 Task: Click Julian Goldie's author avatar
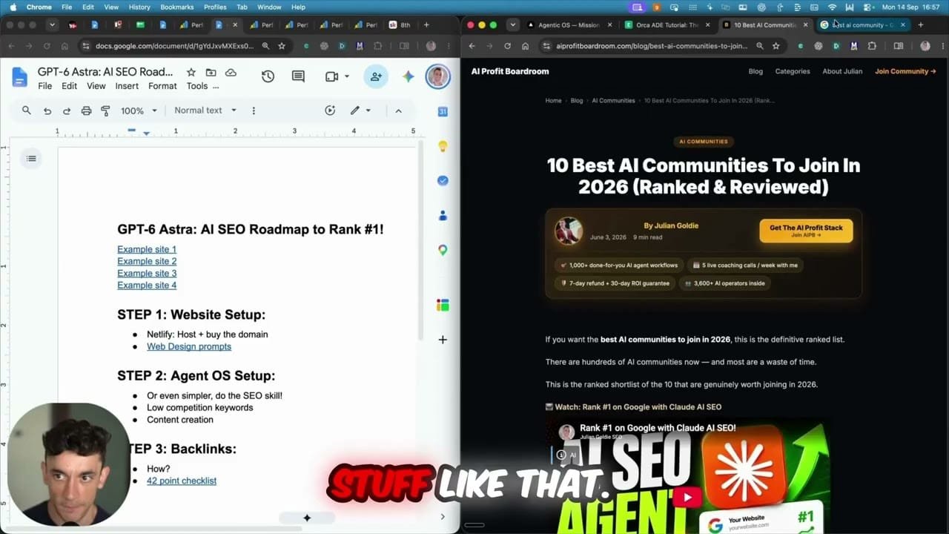tap(569, 231)
